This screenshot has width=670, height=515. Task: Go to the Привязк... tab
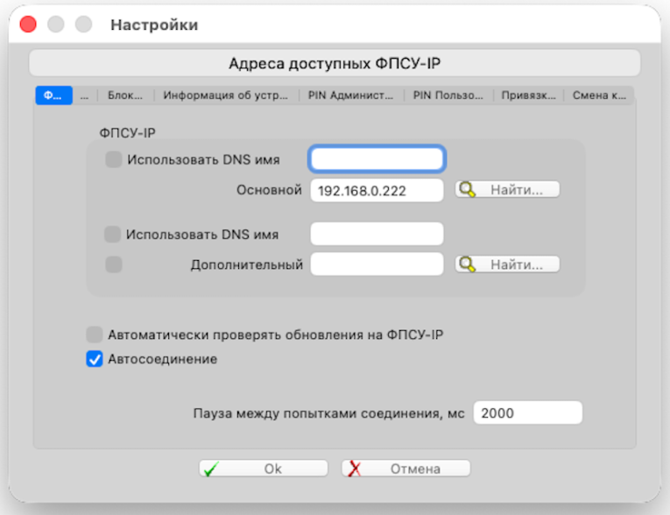point(529,95)
